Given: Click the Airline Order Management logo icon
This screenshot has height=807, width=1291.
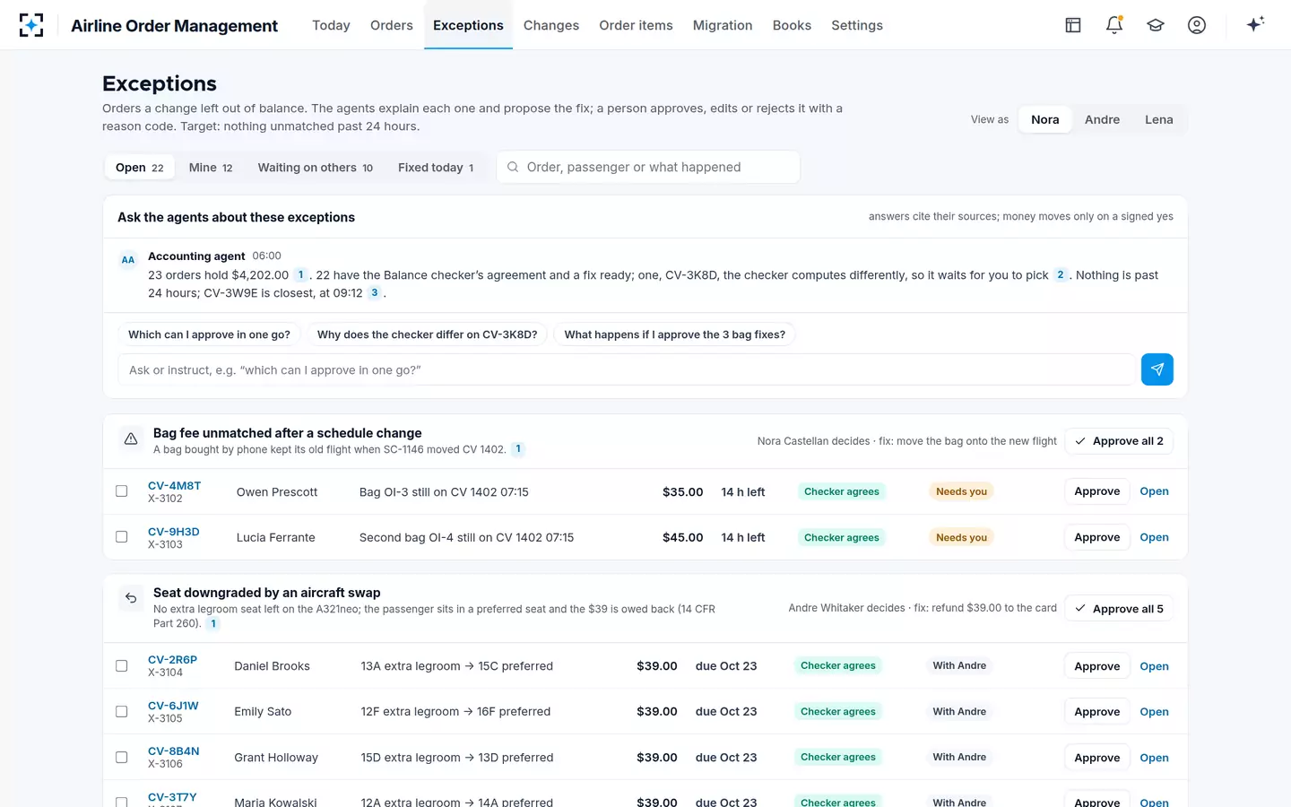Looking at the screenshot, I should (x=31, y=25).
